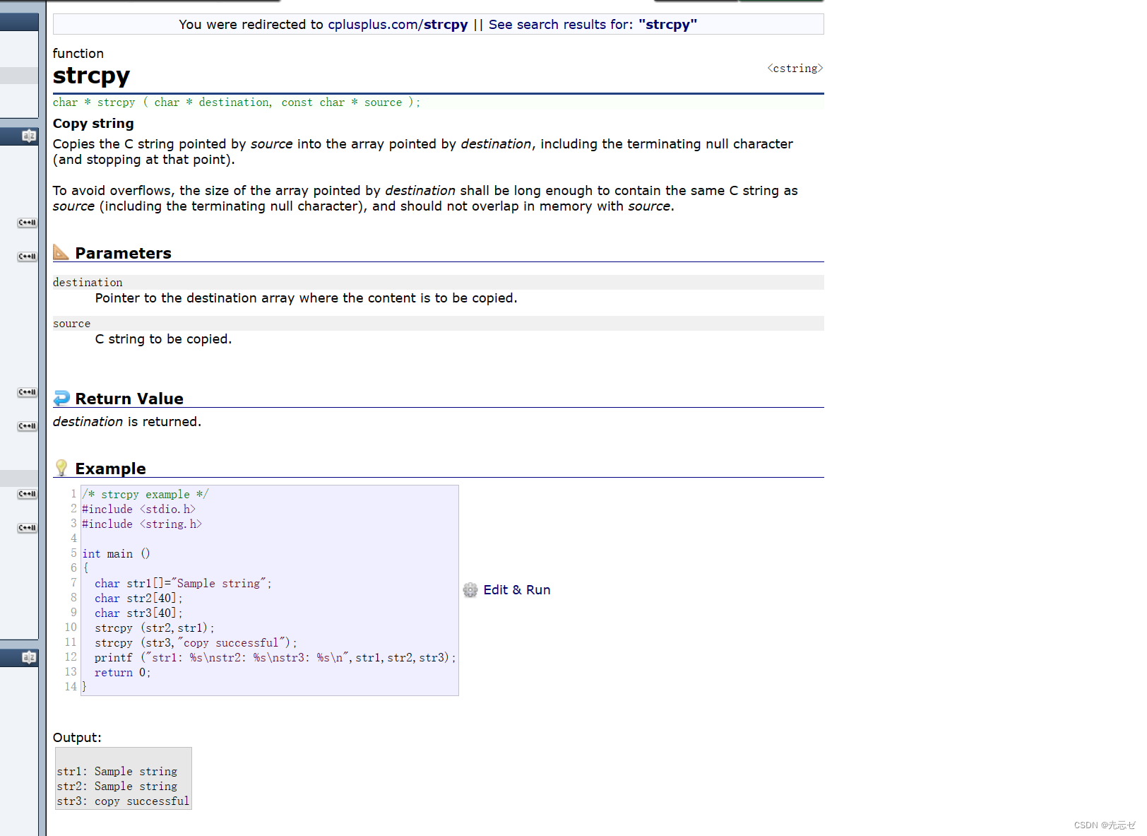Click the Return Value section heading
Viewport: 1147px width, 836px height.
tap(129, 399)
